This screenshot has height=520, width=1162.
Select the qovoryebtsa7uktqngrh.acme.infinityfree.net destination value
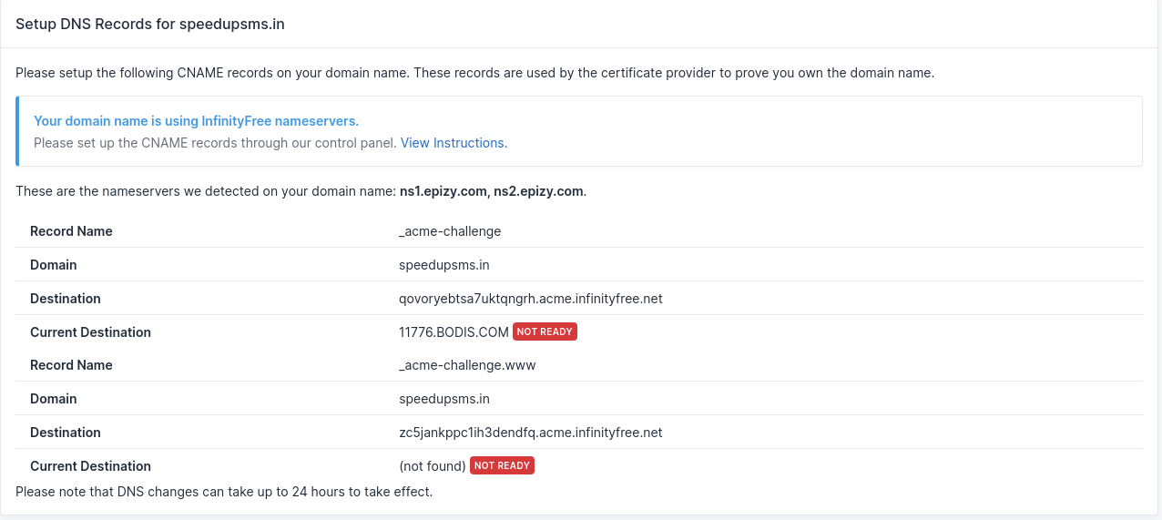[x=530, y=299]
